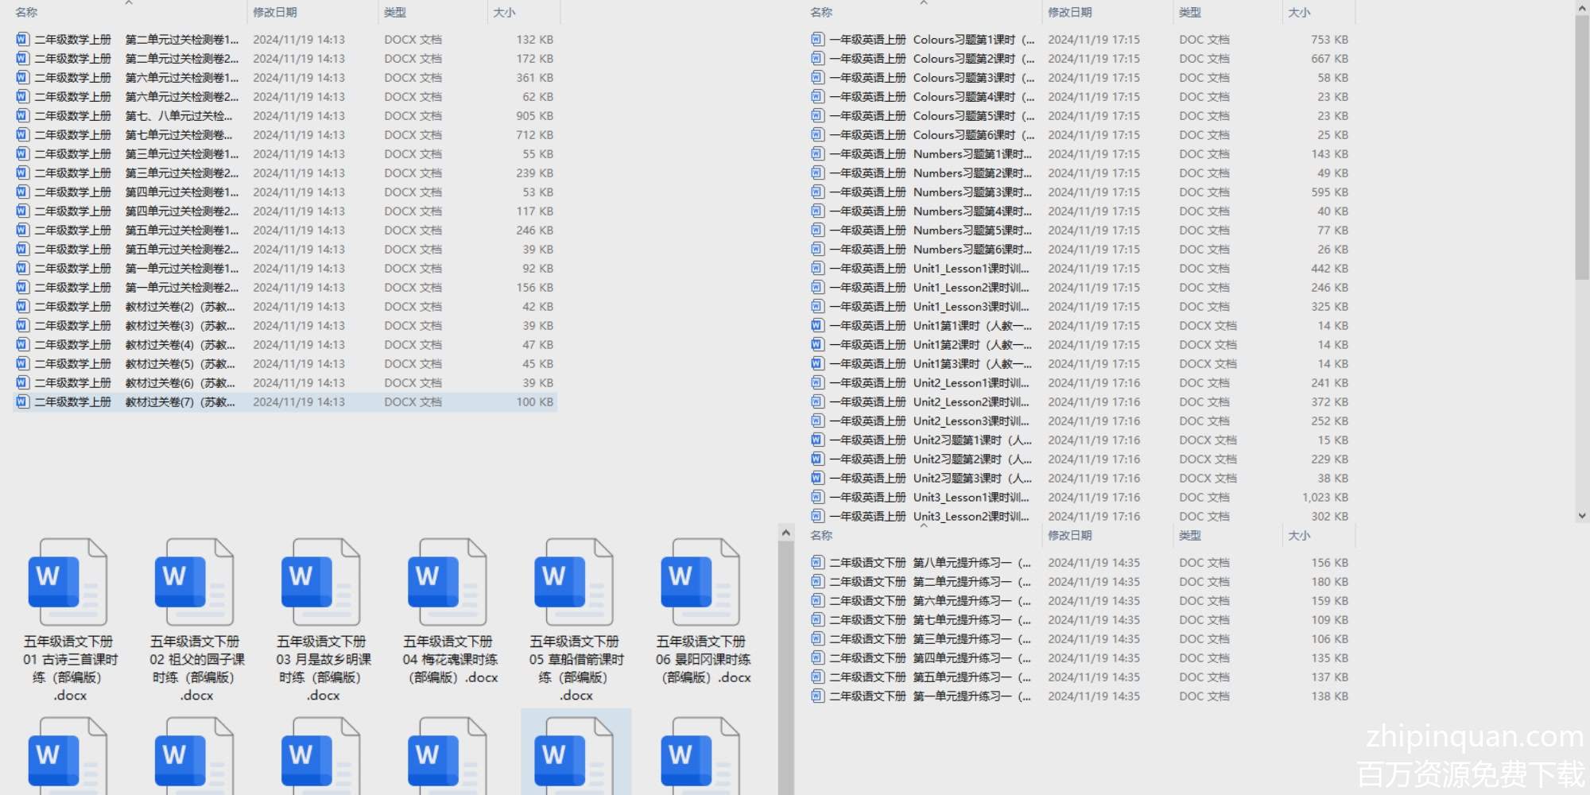
Task: Select the file icon of 教材过关卷(2)
Action: coord(22,306)
